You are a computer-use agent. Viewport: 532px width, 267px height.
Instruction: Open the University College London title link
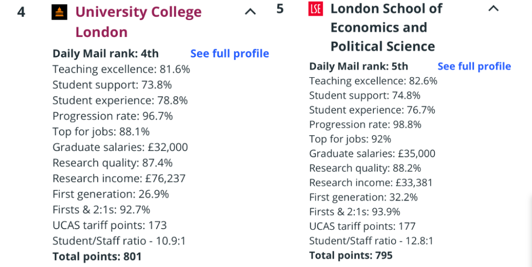pos(138,22)
